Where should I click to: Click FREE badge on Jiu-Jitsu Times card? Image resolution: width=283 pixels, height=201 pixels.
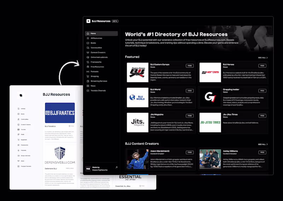tap(262, 116)
